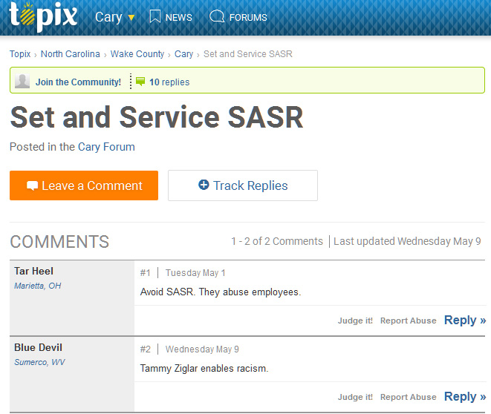Viewport: 491px width, 414px height.
Task: Click the Tuesday May 1 date
Action: click(195, 273)
